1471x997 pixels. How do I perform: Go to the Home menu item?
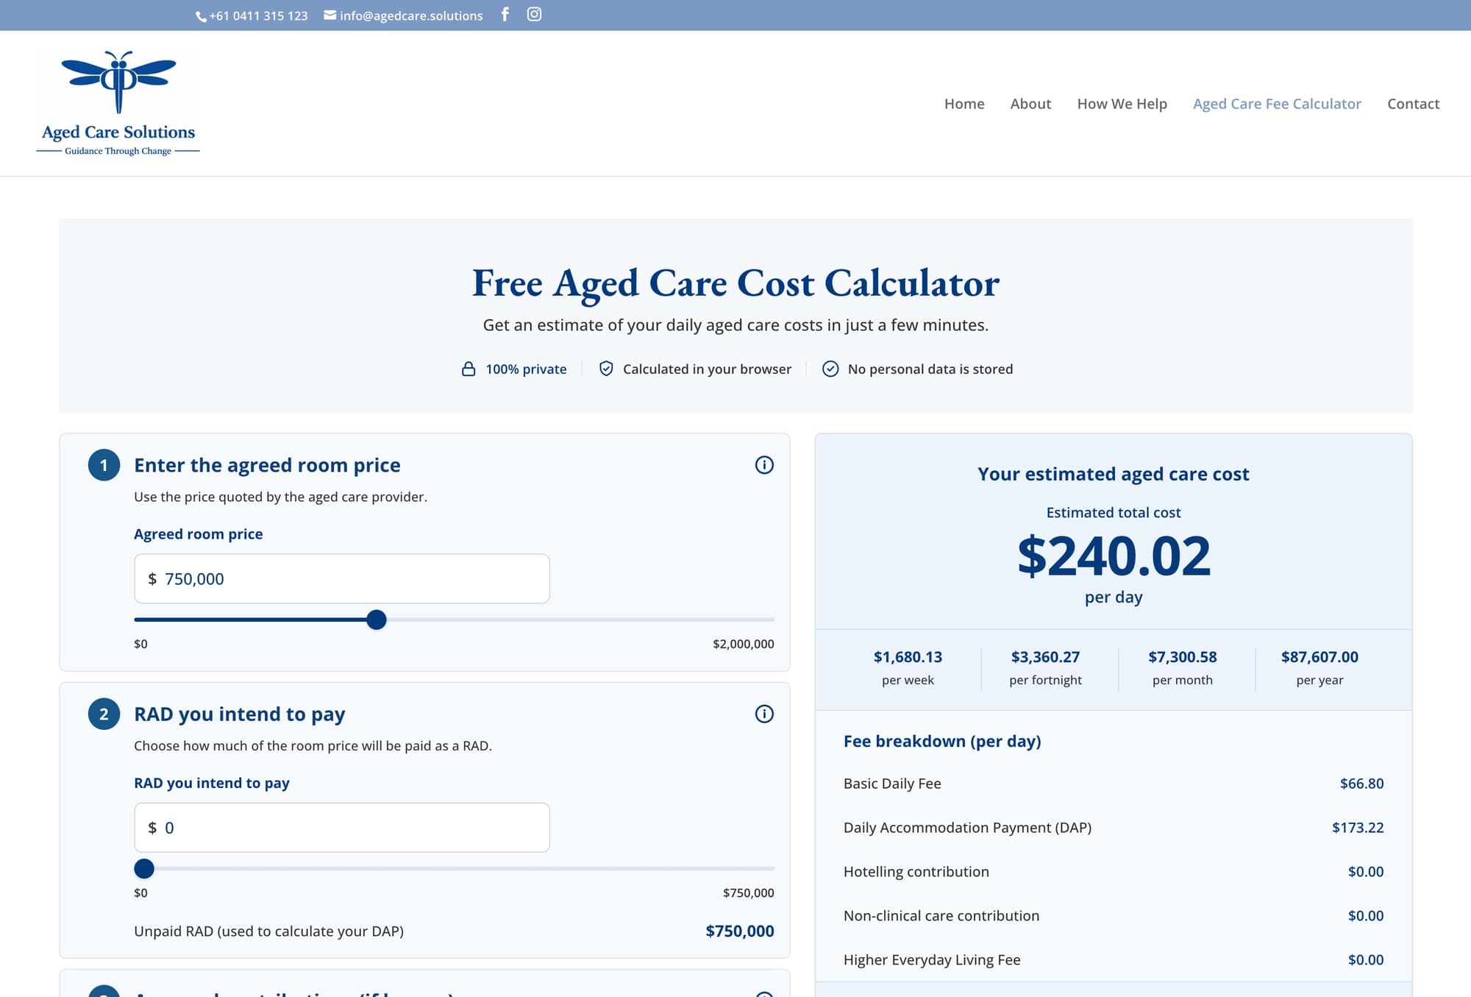[x=964, y=104]
